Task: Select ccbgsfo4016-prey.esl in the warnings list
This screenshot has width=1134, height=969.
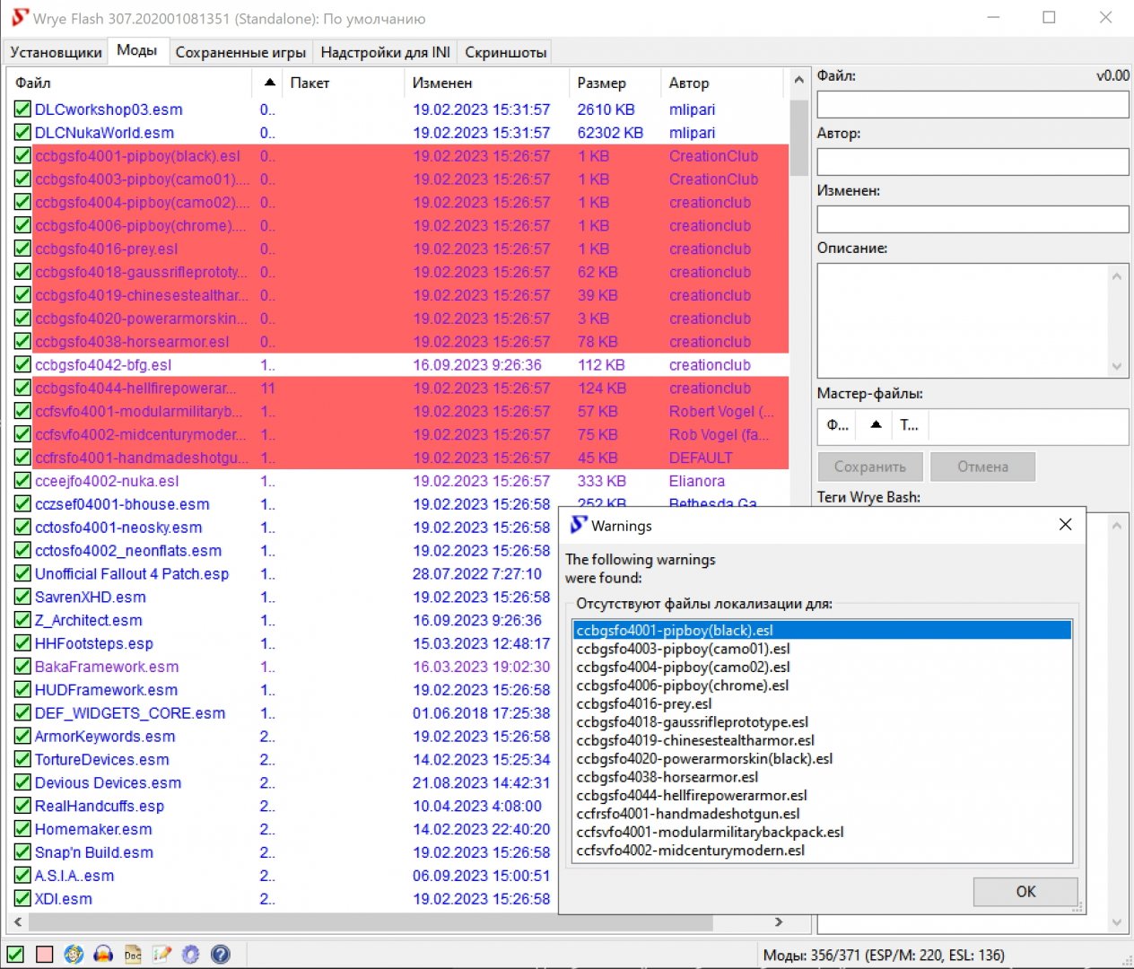Action: click(x=644, y=703)
